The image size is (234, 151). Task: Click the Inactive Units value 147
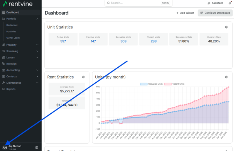(93, 41)
